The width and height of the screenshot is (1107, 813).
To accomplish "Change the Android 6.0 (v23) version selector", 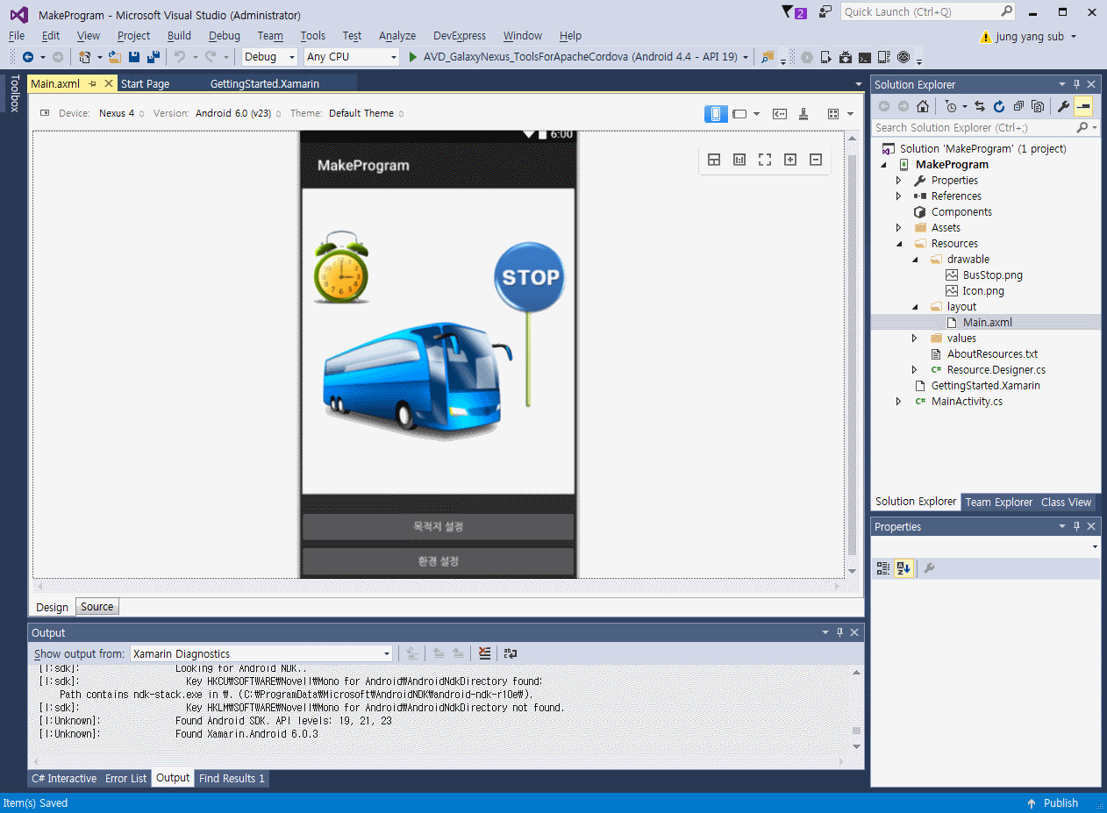I will point(239,113).
